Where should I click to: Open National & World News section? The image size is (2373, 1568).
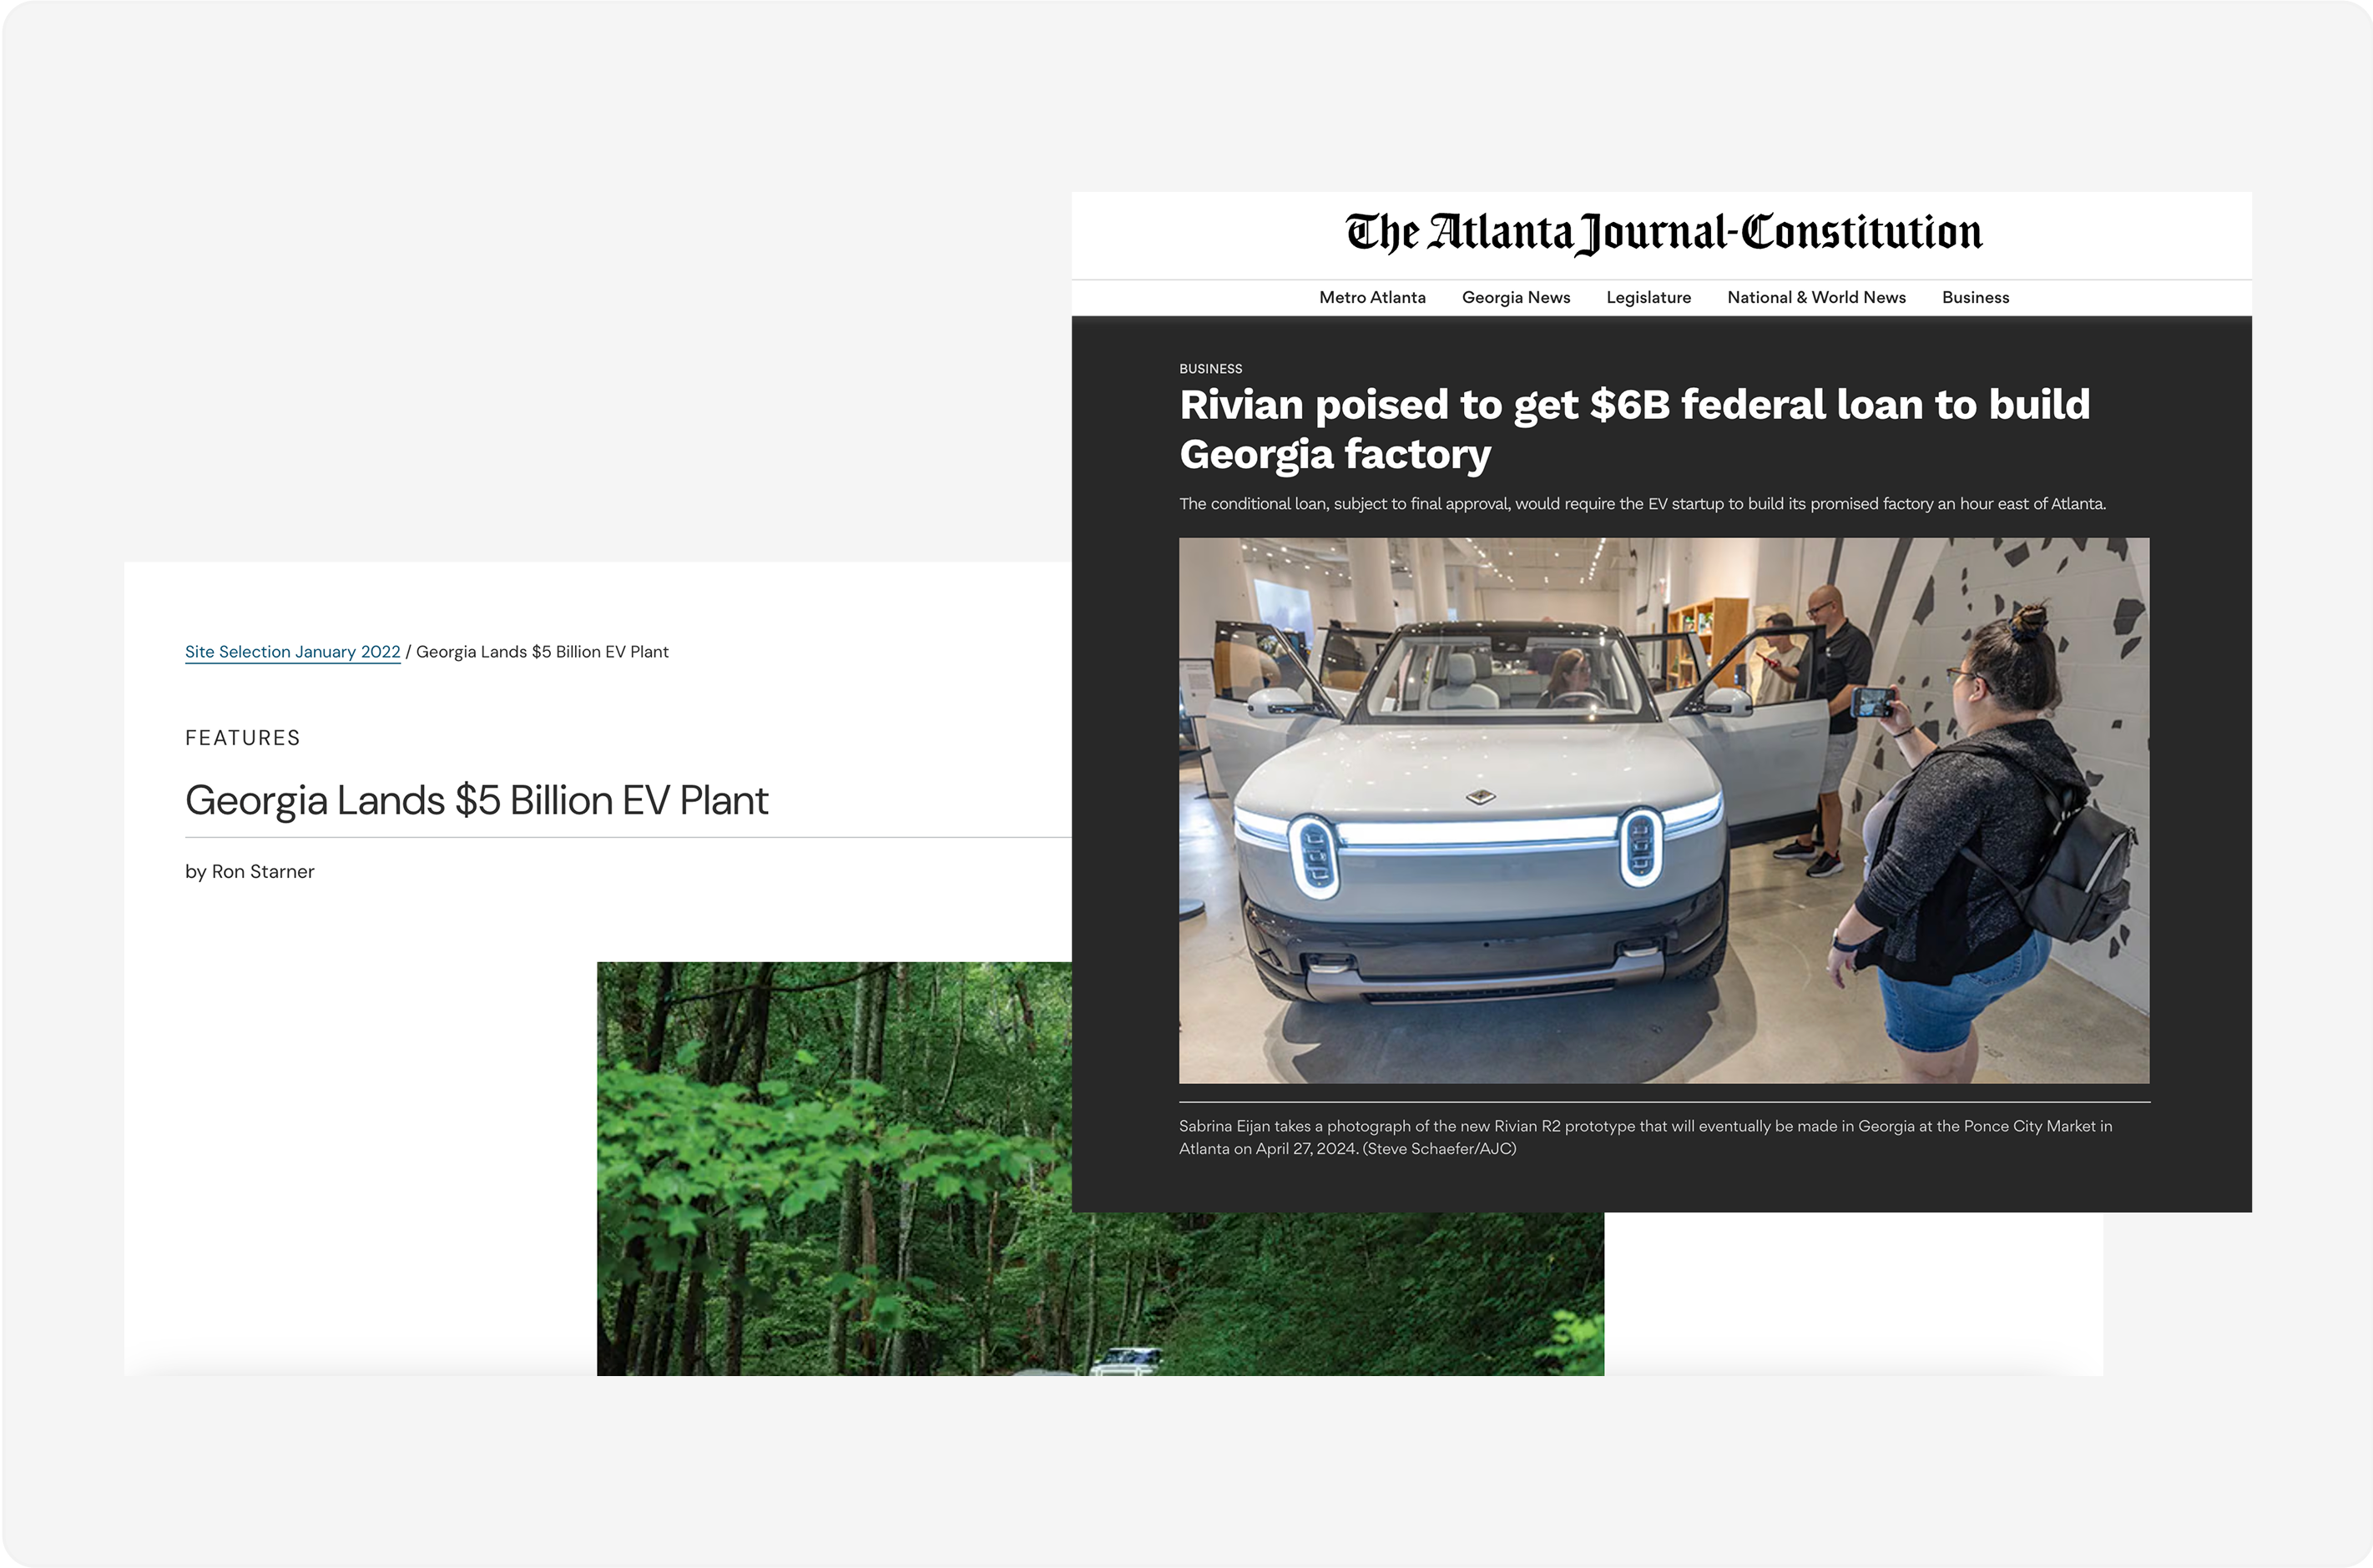[1815, 297]
